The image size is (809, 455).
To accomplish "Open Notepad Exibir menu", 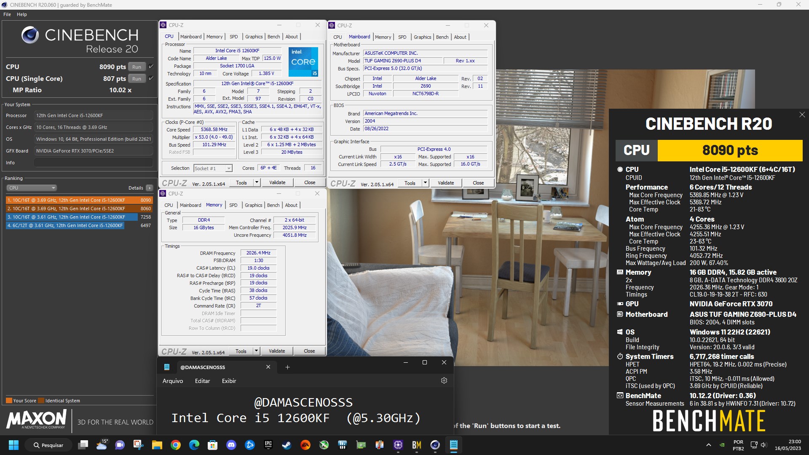I will [x=229, y=381].
